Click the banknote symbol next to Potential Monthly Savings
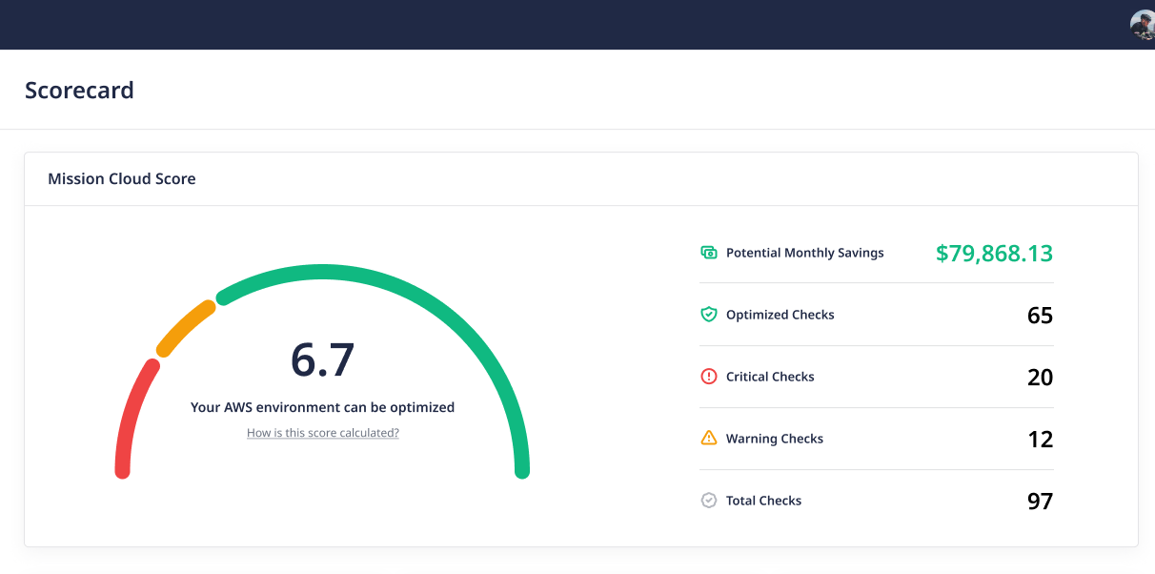Screen dimensions: 1155x574 708,252
